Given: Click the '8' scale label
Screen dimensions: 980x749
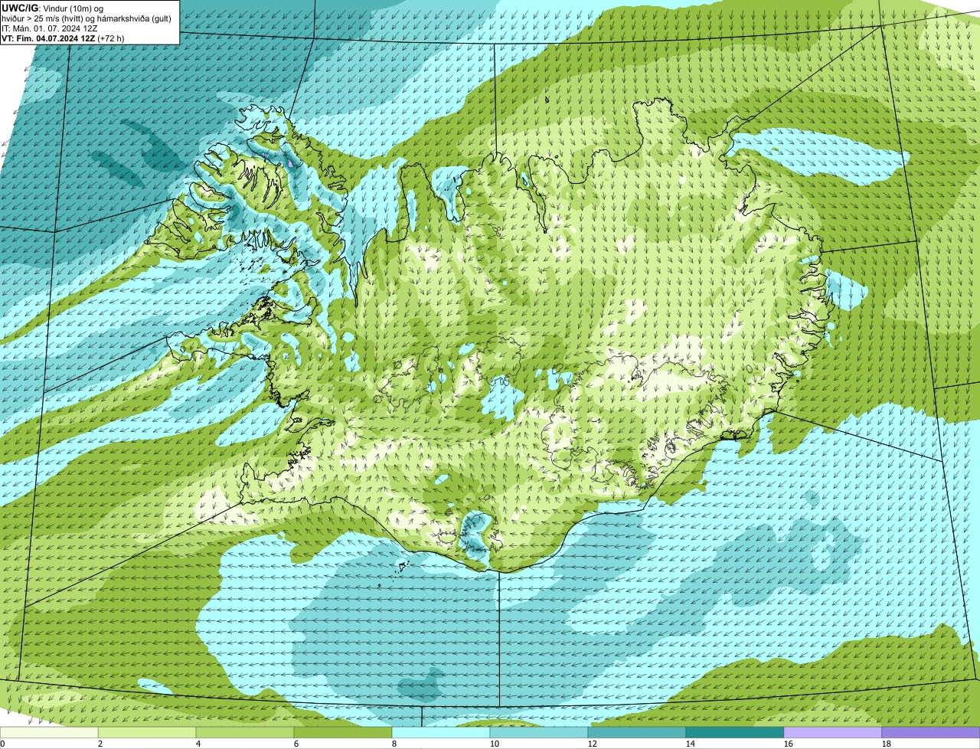Looking at the screenshot, I should (394, 744).
